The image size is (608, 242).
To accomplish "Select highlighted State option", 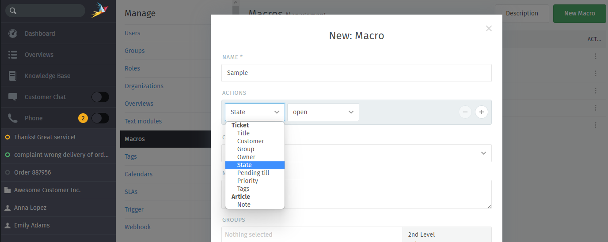I will (x=255, y=165).
